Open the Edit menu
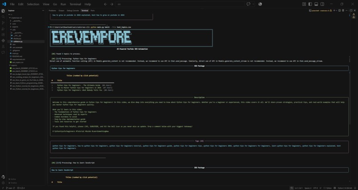This screenshot has width=358, height=190. 20,4
